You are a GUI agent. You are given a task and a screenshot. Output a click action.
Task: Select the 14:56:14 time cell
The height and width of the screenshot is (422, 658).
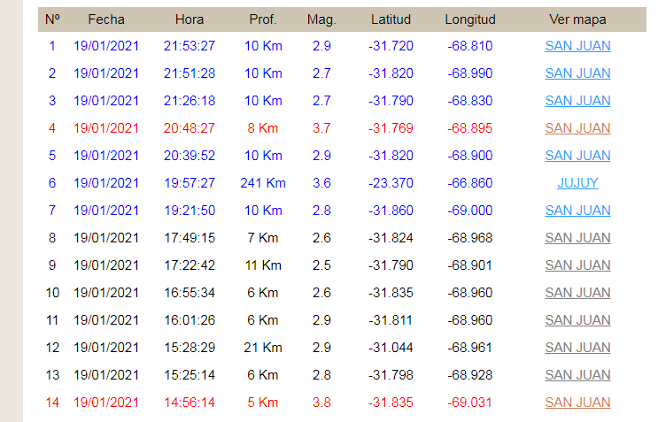[190, 403]
